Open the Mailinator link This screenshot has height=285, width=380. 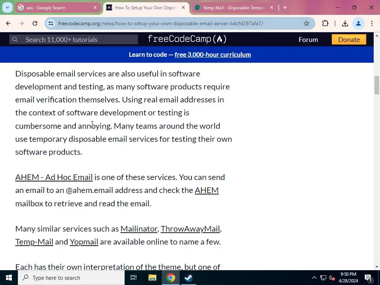click(x=139, y=229)
